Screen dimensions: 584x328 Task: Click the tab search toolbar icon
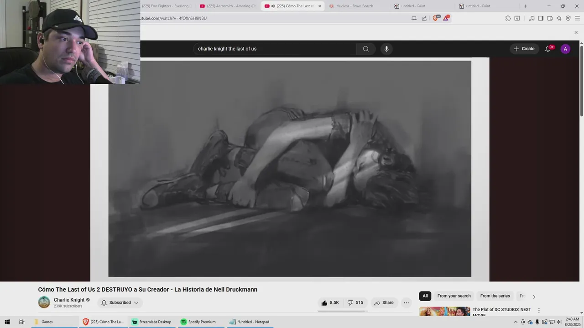[517, 18]
